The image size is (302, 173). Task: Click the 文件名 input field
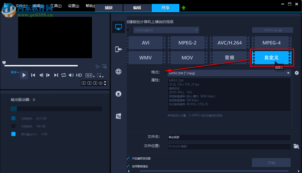pos(228,137)
